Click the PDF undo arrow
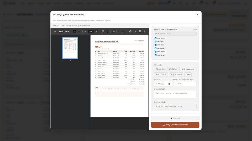The height and width of the screenshot is (141, 252). [119, 31]
